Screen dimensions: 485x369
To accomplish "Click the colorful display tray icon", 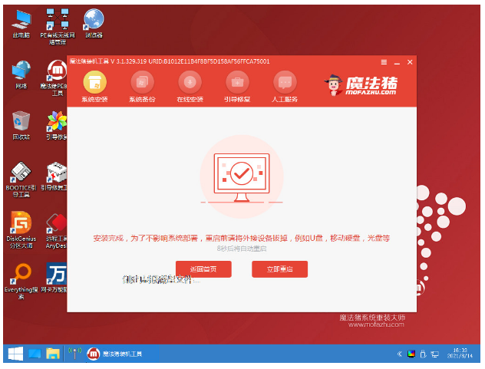I will 411,354.
